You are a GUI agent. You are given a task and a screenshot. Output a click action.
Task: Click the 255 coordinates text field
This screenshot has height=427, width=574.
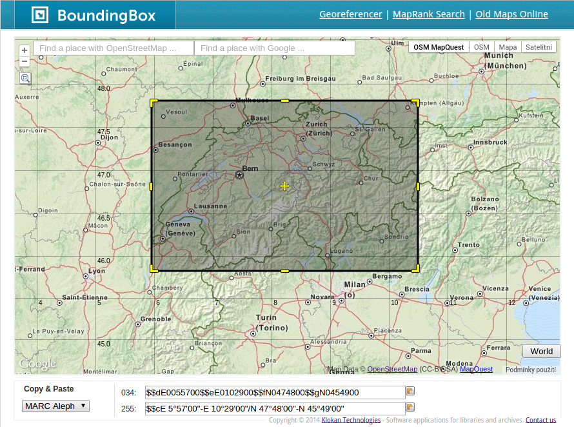pos(275,408)
